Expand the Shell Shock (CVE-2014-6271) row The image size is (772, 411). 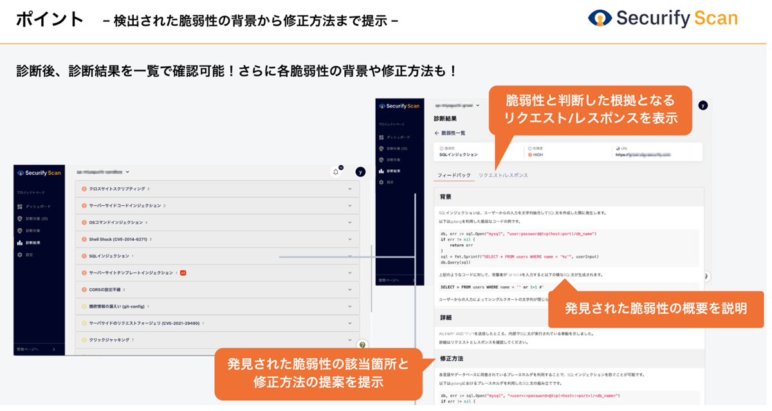350,239
